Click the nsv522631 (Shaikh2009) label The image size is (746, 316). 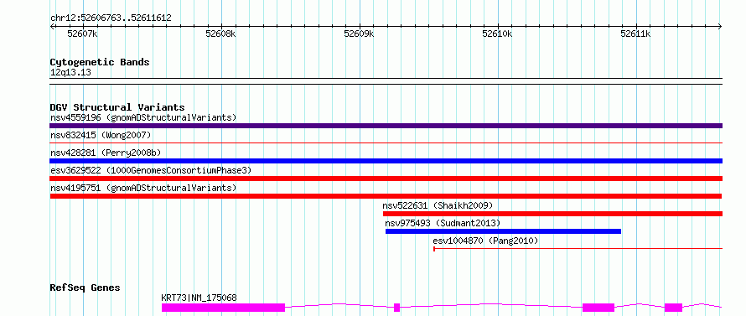click(x=438, y=205)
